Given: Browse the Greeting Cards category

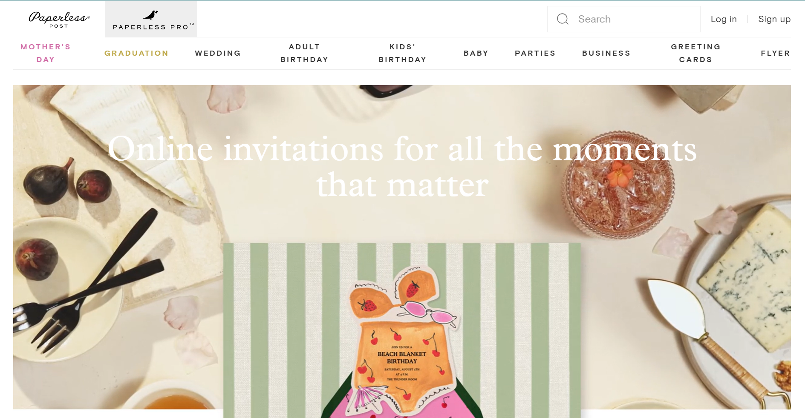Looking at the screenshot, I should [695, 53].
